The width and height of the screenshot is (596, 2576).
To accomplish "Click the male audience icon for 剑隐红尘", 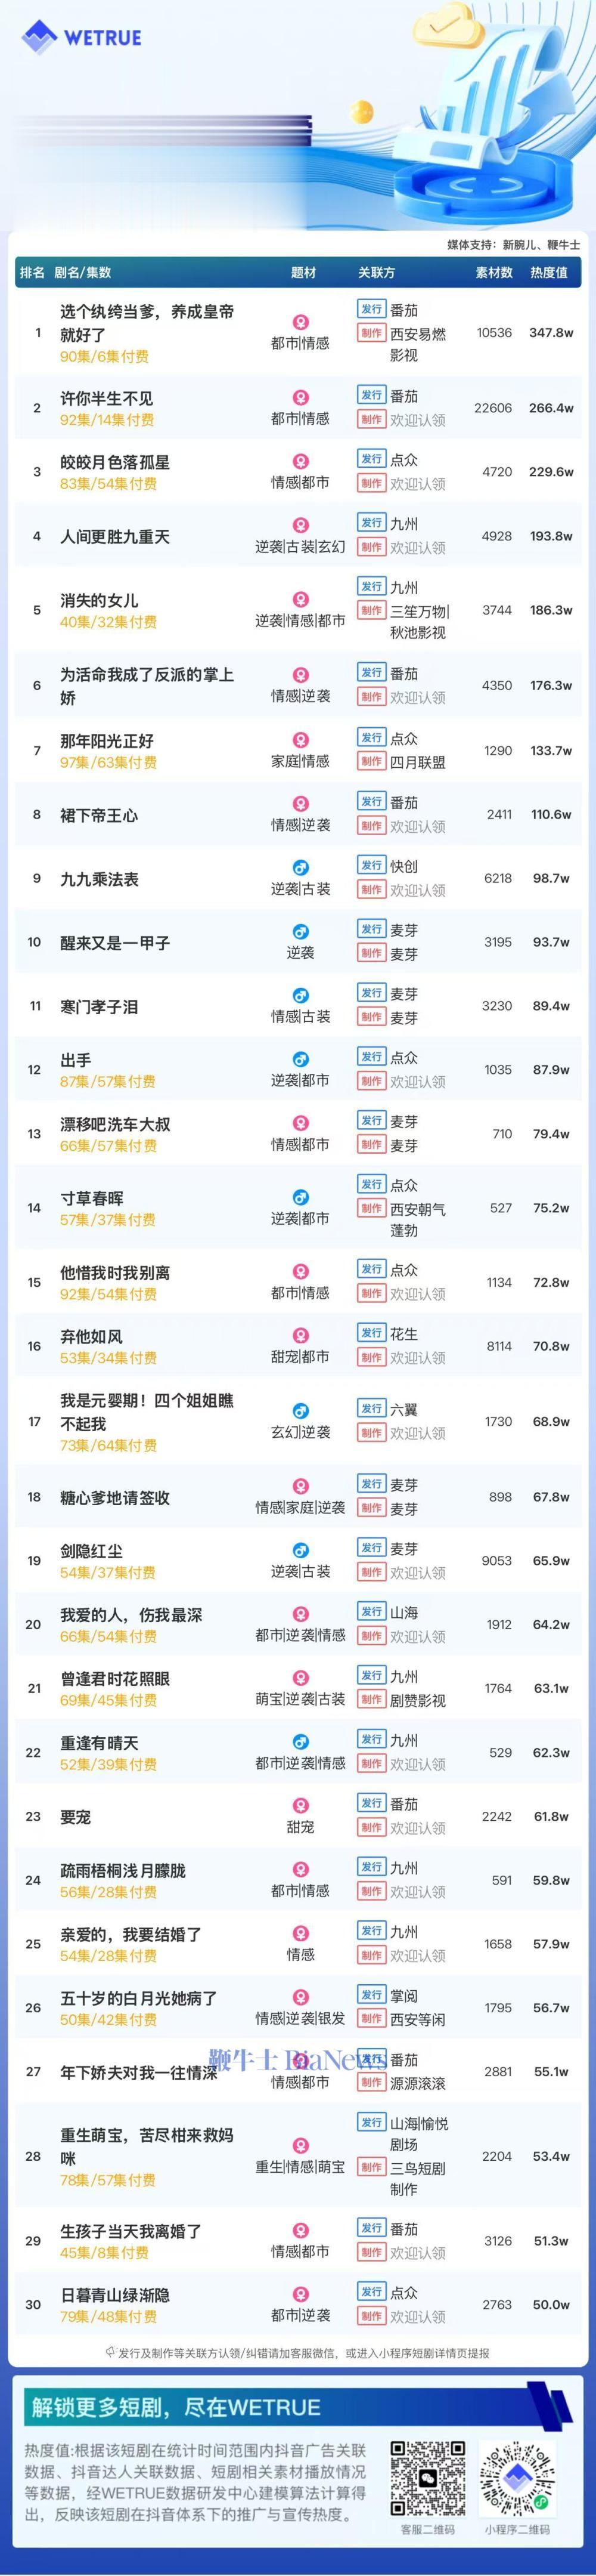I will coord(300,1550).
